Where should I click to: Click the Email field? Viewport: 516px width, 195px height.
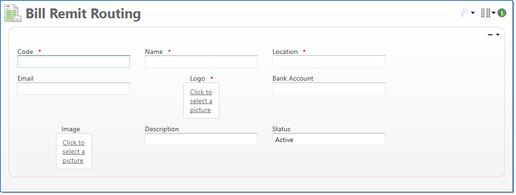click(74, 89)
